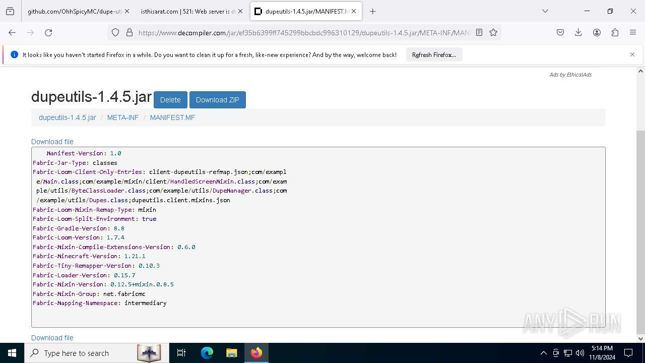Click 'Manifest-Version: 1.0' line
This screenshot has height=363, width=645.
(x=84, y=153)
